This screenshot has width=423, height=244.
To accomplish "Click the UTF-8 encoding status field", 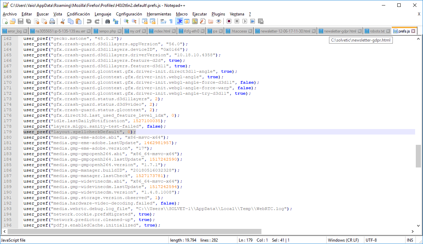I will click(384, 240).
